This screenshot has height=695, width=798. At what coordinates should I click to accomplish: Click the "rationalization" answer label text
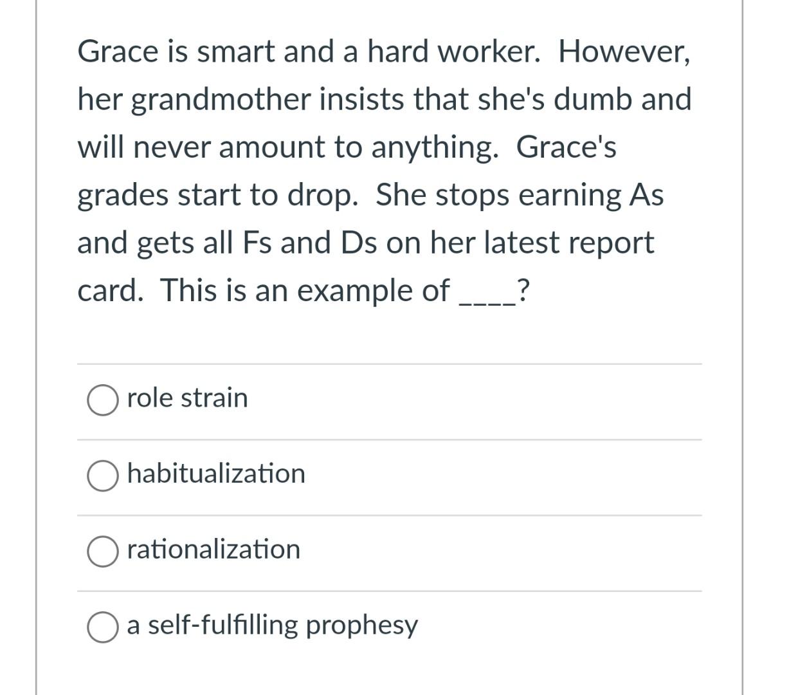pyautogui.click(x=213, y=550)
